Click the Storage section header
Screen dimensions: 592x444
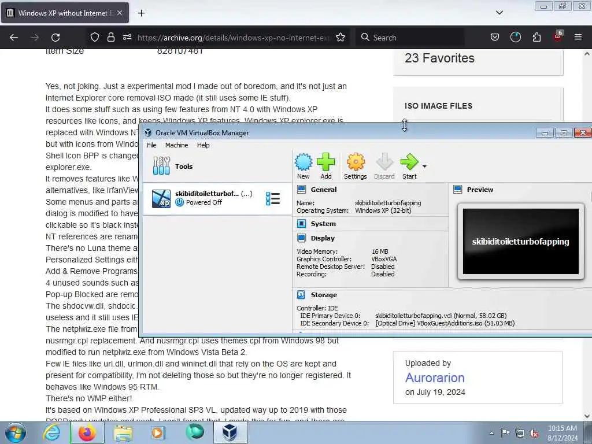324,295
